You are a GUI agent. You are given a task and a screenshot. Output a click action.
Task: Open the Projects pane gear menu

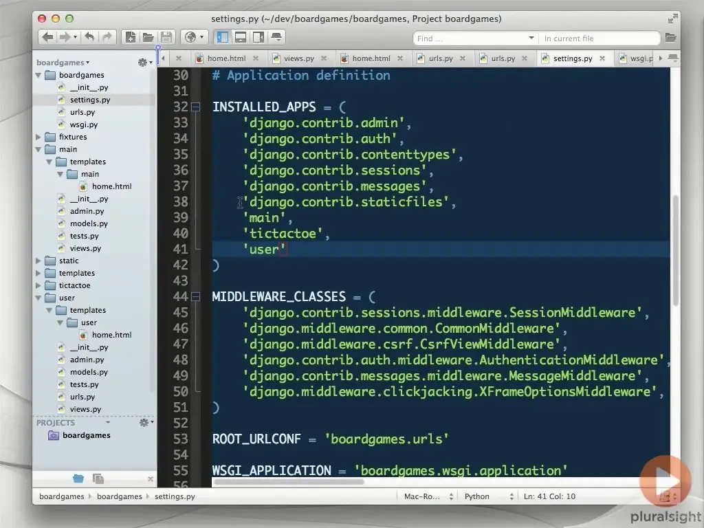point(146,423)
